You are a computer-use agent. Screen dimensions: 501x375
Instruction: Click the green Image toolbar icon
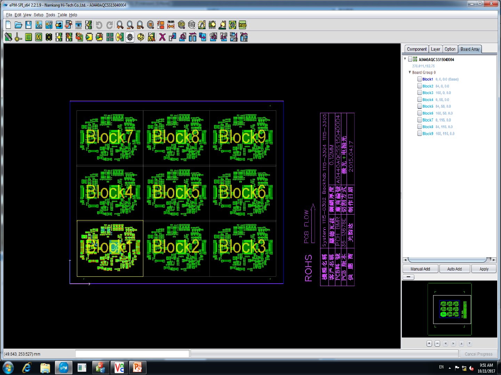point(242,25)
